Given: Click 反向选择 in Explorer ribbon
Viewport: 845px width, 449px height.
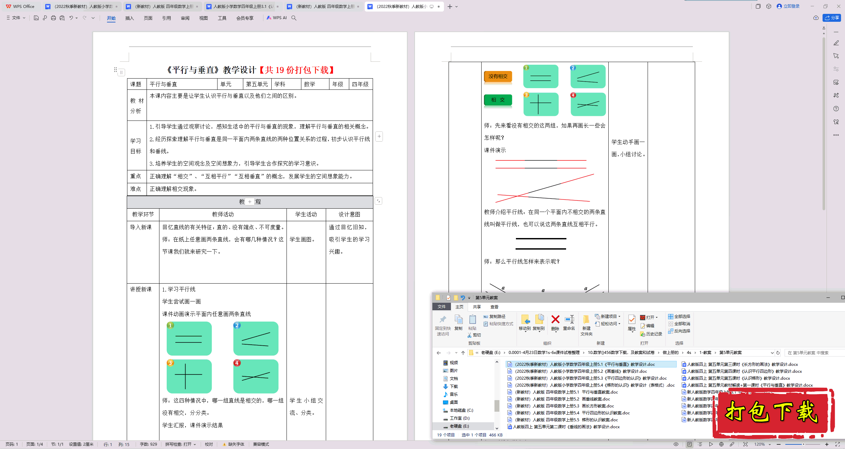Looking at the screenshot, I should tap(679, 331).
